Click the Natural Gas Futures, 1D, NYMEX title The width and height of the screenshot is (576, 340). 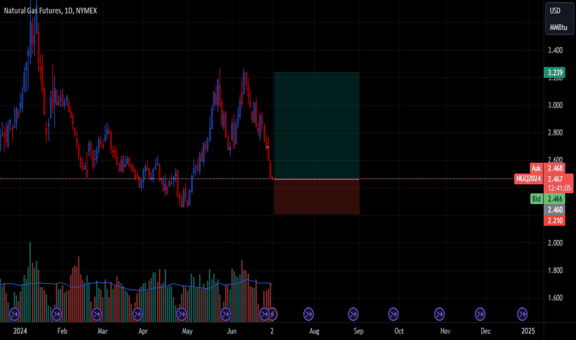(x=50, y=11)
